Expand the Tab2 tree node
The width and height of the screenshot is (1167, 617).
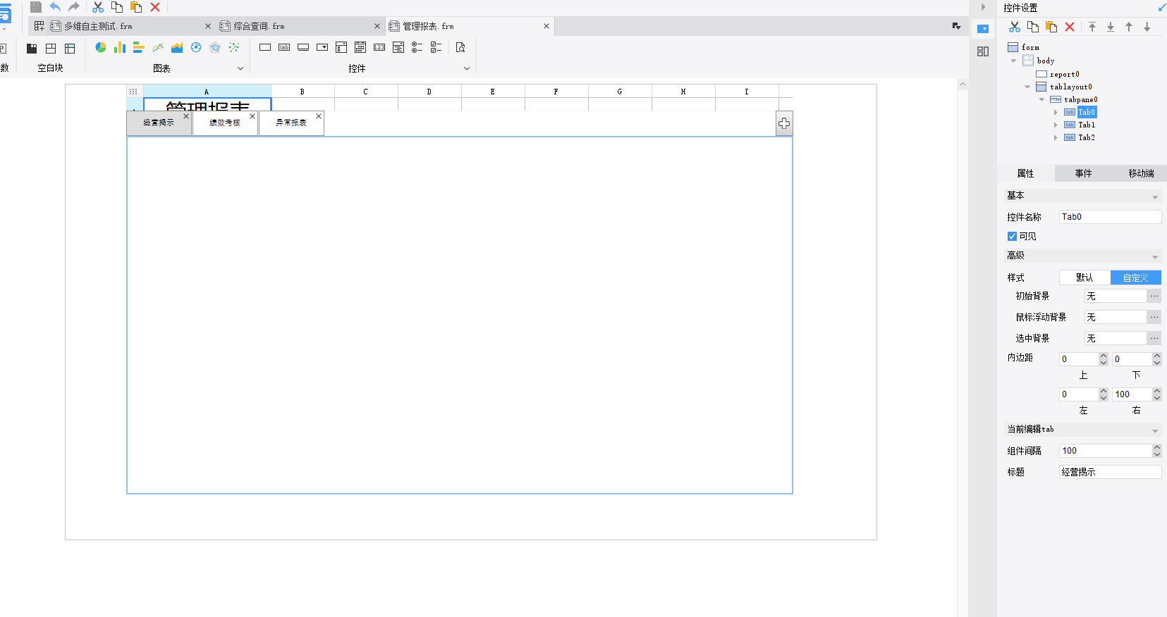(x=1056, y=137)
